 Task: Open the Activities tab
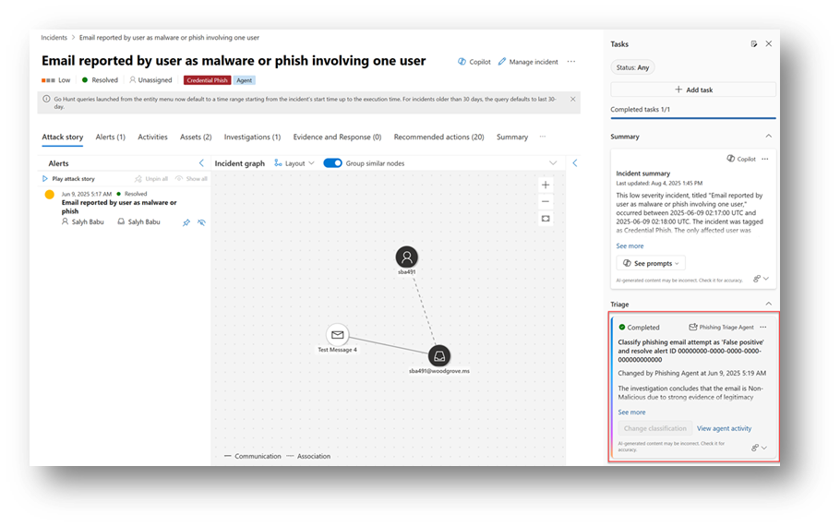152,137
